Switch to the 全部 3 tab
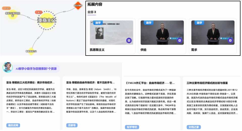Viewport: 242px width, 131px height. (x=92, y=12)
